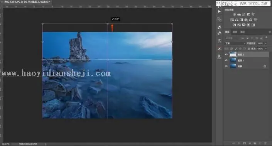Add a Hue/Saturation adjustment

232,20
